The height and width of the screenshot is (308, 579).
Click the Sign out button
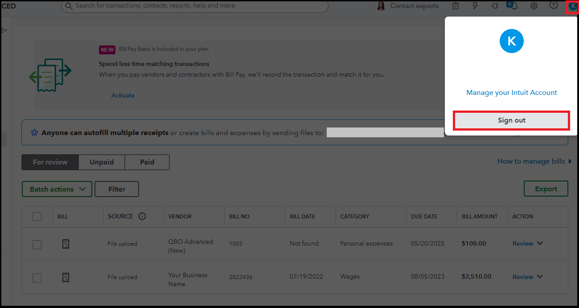[x=511, y=120]
